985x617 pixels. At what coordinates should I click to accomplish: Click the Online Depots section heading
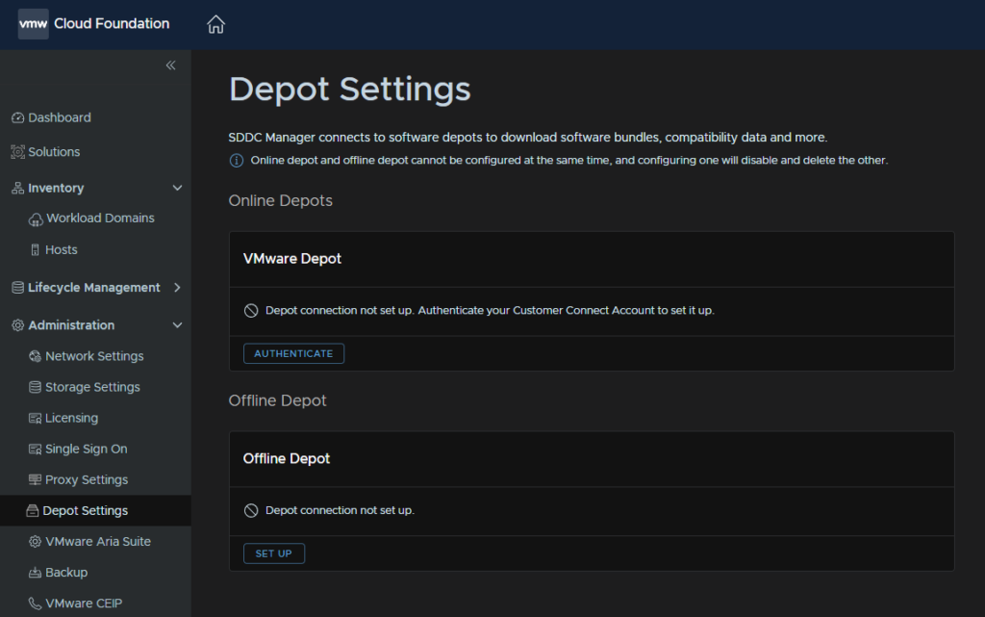pyautogui.click(x=281, y=201)
